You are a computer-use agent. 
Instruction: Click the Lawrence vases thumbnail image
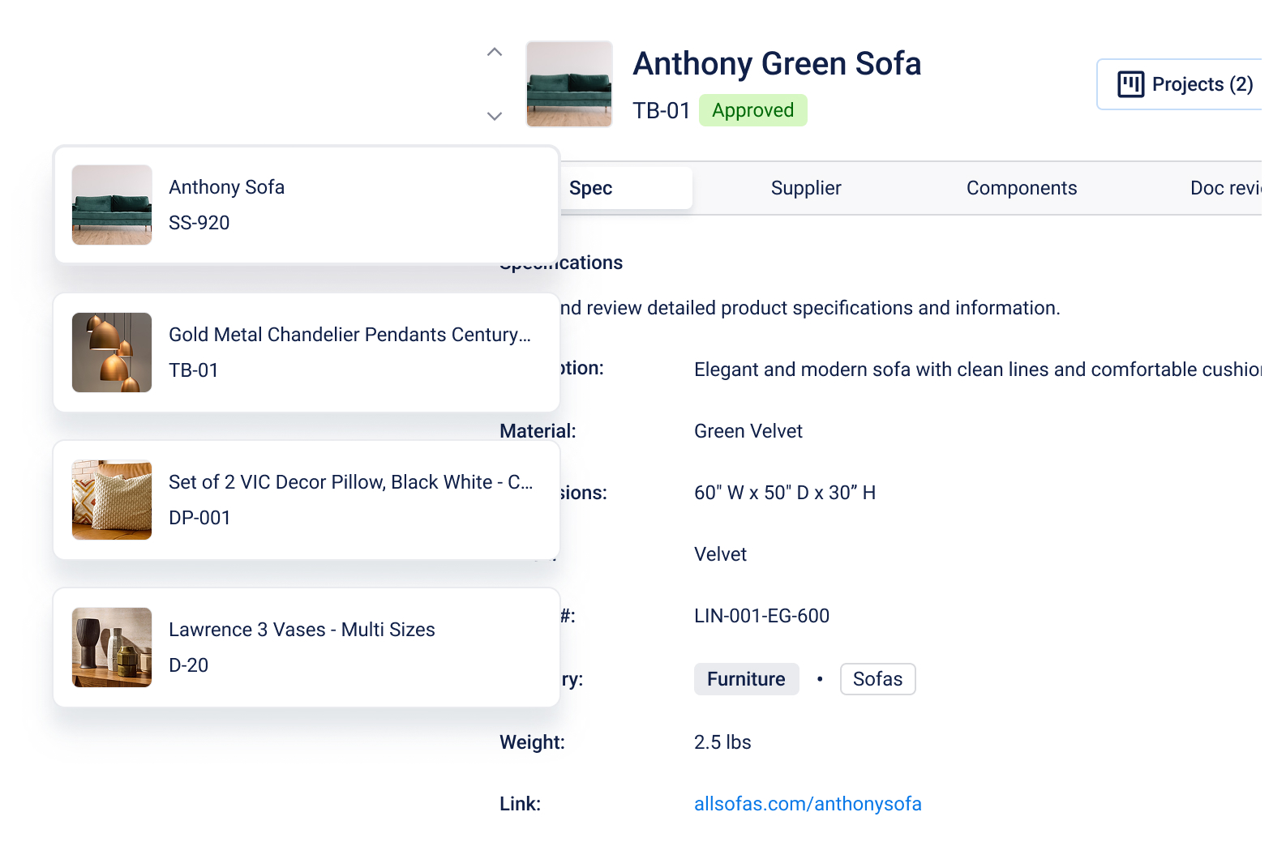click(112, 647)
